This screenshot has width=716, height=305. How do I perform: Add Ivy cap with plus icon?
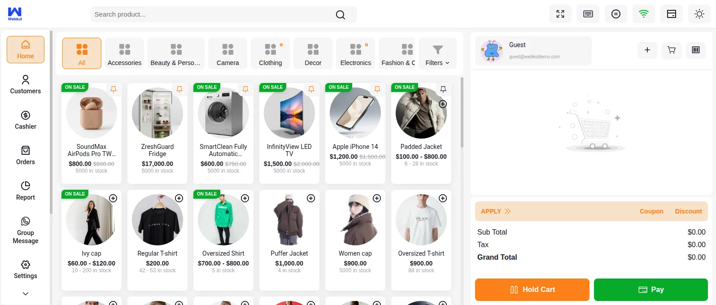113,198
